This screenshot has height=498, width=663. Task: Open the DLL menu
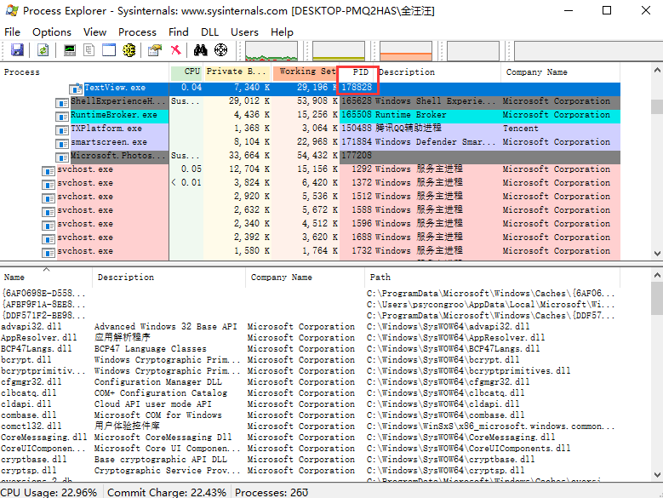[209, 32]
